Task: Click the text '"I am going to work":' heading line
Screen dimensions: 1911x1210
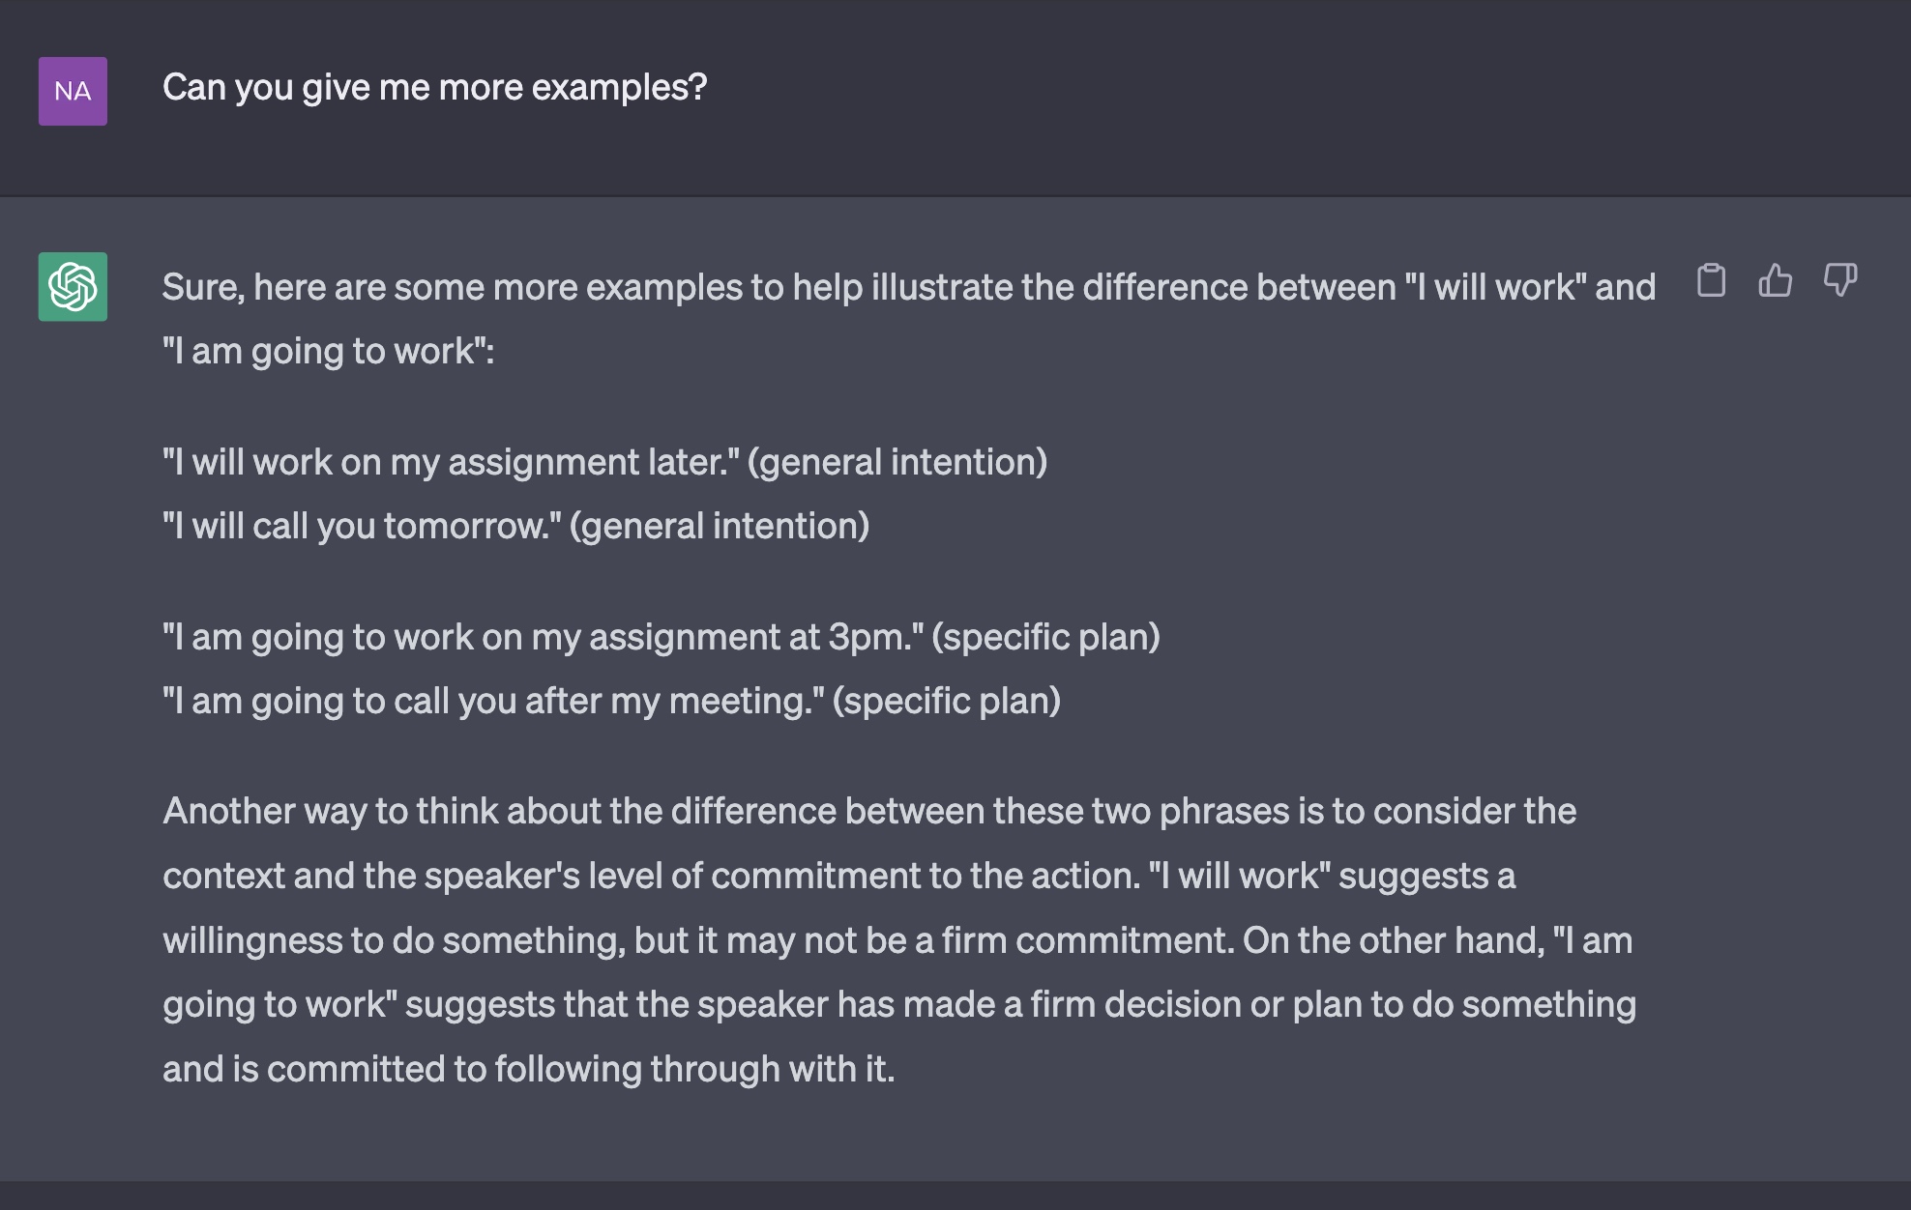Action: 329,351
